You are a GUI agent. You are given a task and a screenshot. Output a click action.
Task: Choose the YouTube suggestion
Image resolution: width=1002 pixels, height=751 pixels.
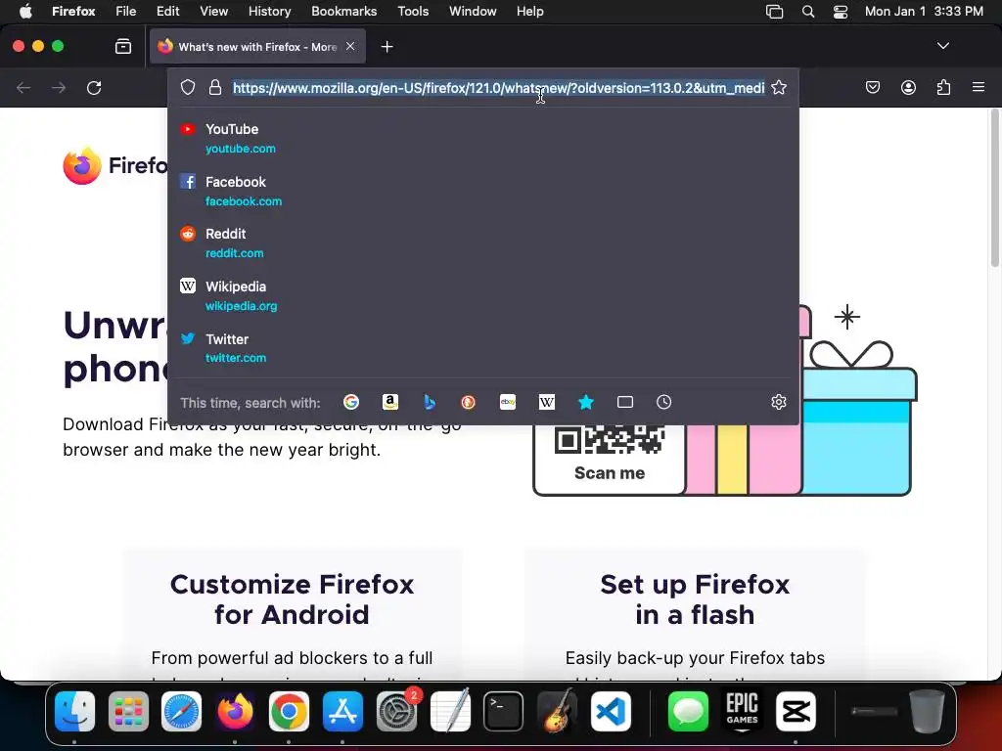coord(483,138)
